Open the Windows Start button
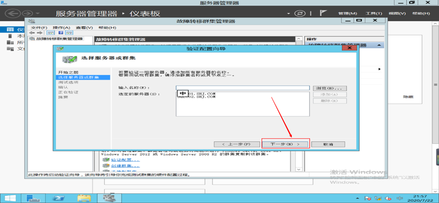The height and width of the screenshot is (203, 439). (x=10, y=198)
